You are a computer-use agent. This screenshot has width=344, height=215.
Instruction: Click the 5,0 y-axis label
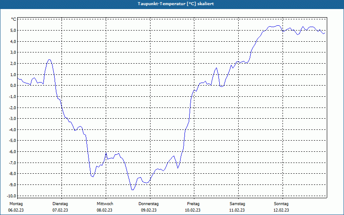pos(13,30)
